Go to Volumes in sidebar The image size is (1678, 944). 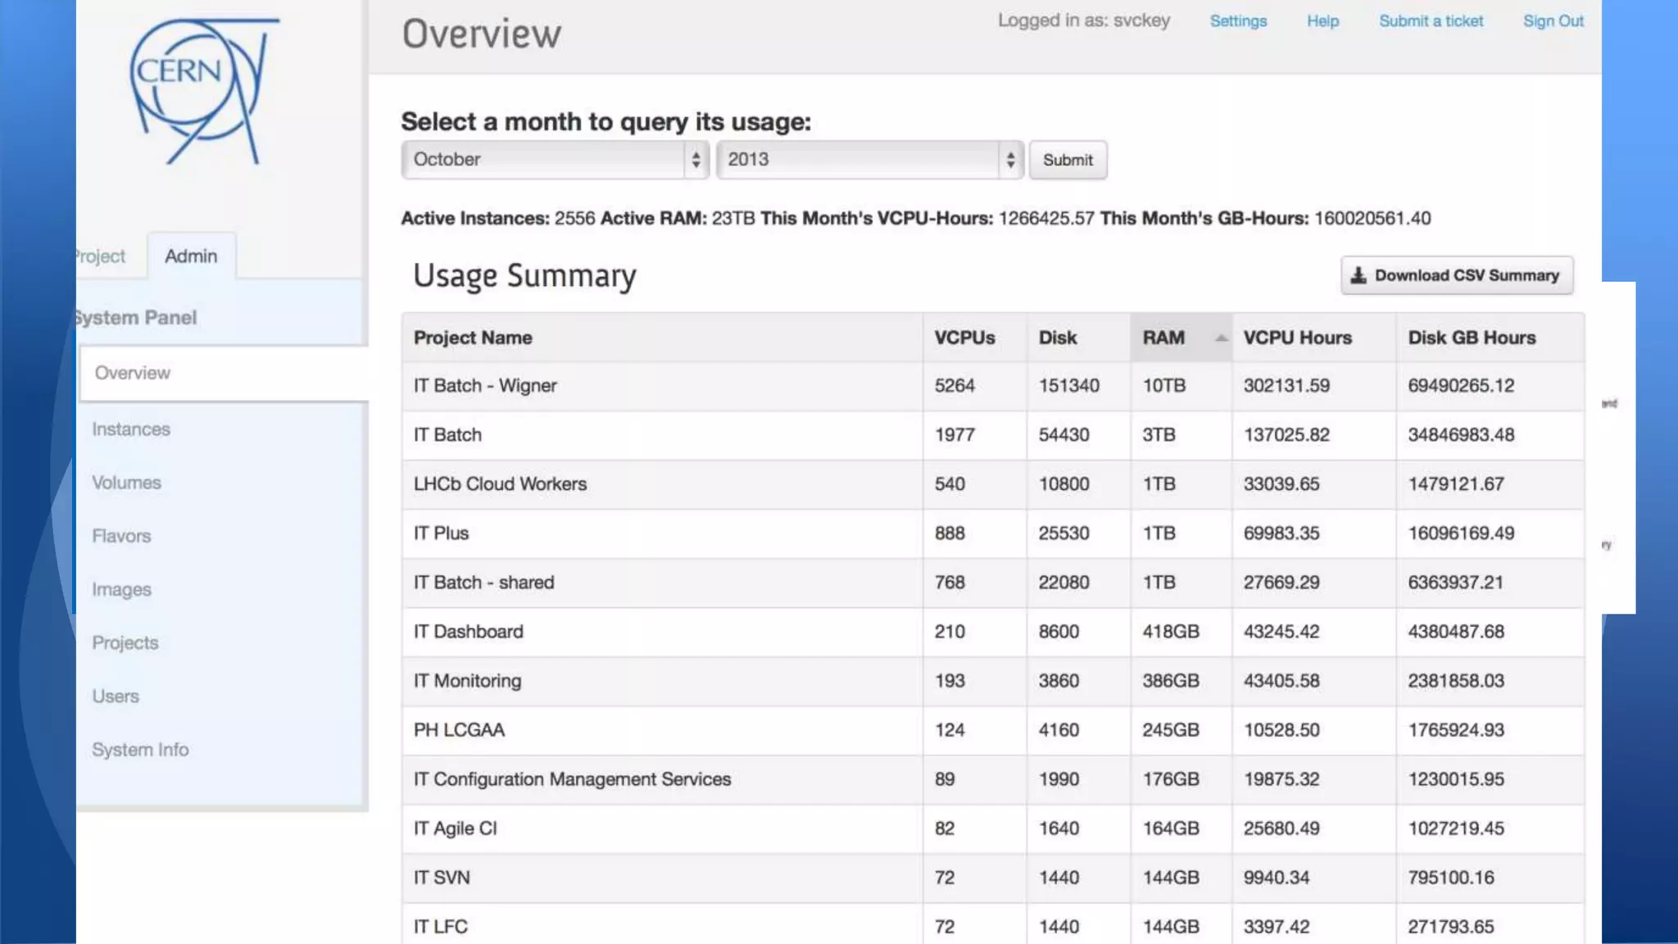point(126,483)
